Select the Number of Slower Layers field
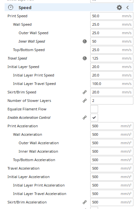This screenshot has height=209, width=136. (x=112, y=101)
